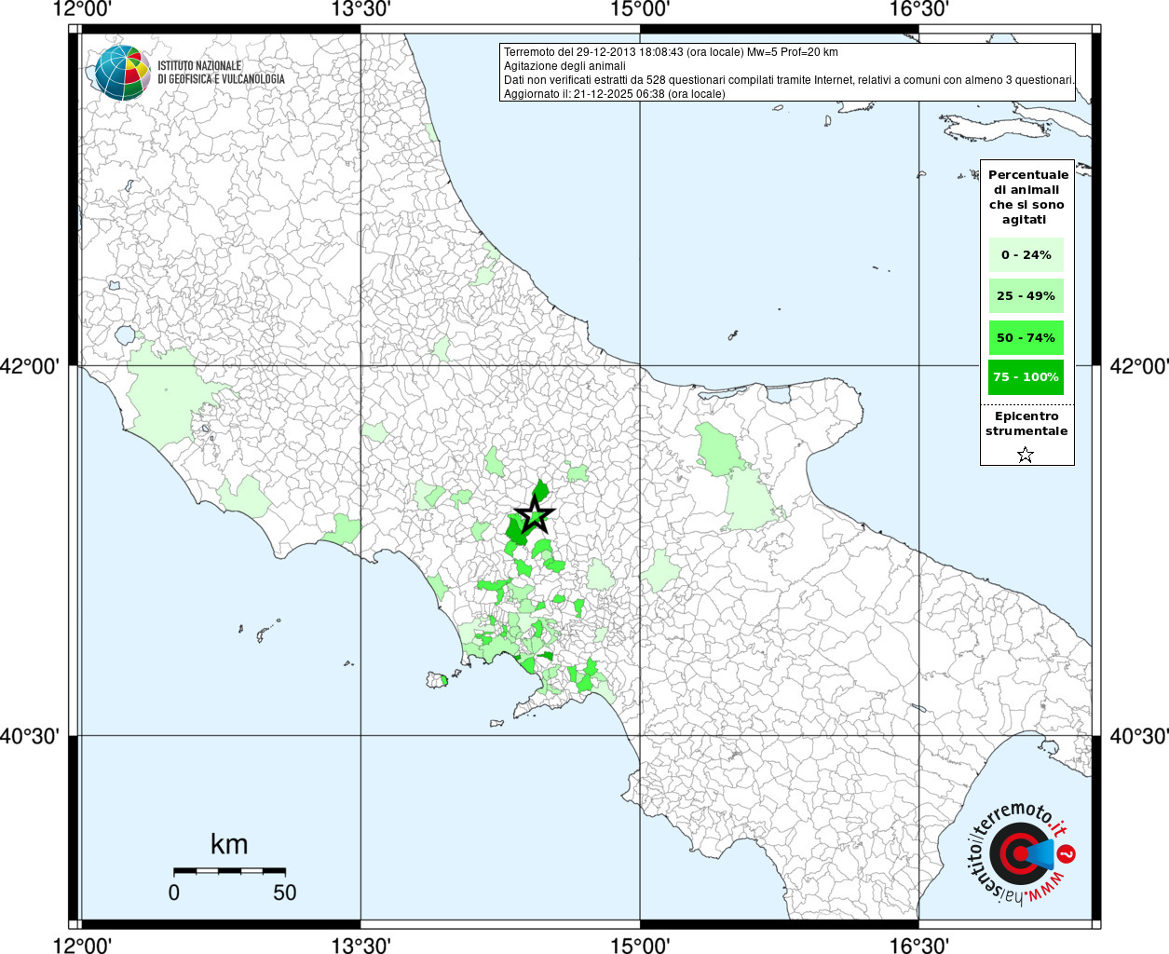Click the haisentitoilterremoto.it target logo
1169x954 pixels.
pyautogui.click(x=1021, y=853)
